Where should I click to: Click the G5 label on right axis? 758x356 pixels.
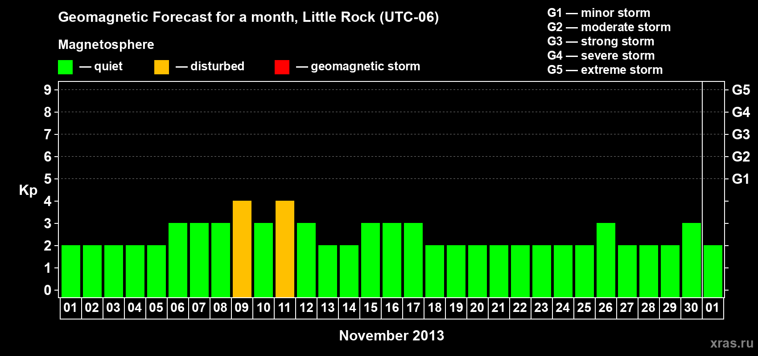coord(741,90)
